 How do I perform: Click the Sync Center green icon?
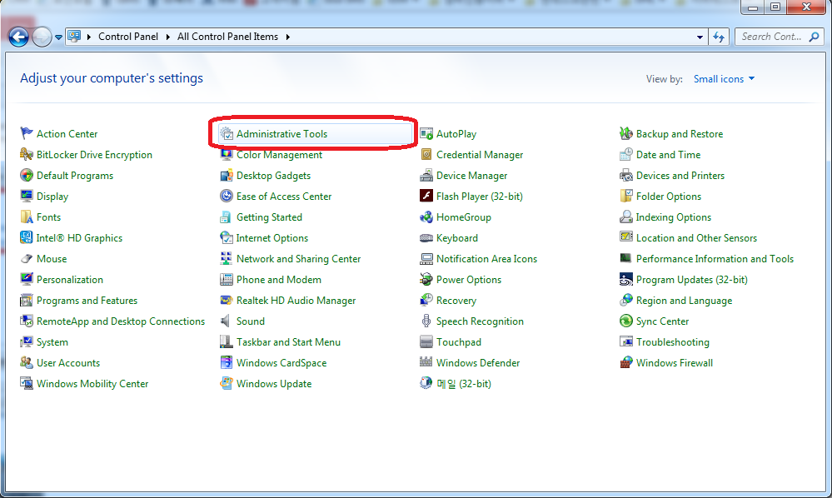click(x=626, y=321)
